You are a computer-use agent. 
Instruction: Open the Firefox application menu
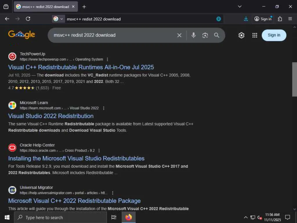(x=290, y=19)
